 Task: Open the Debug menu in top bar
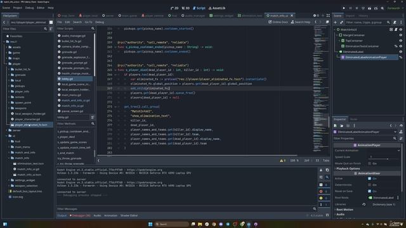click(30, 8)
